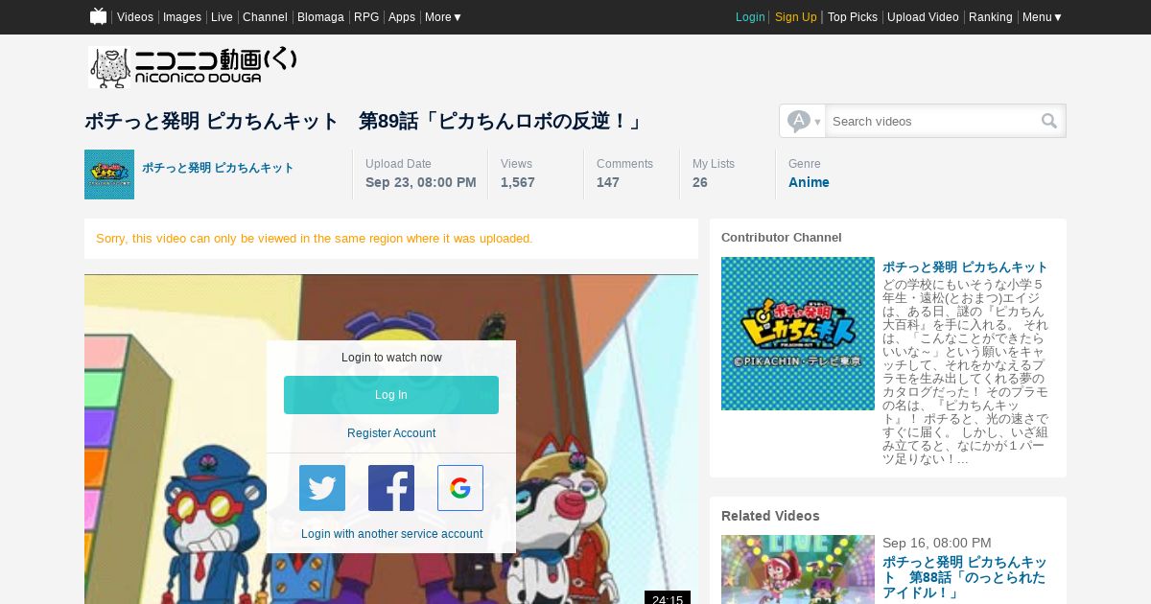Expand the Menu dropdown at top right
The image size is (1151, 604).
click(x=1043, y=17)
